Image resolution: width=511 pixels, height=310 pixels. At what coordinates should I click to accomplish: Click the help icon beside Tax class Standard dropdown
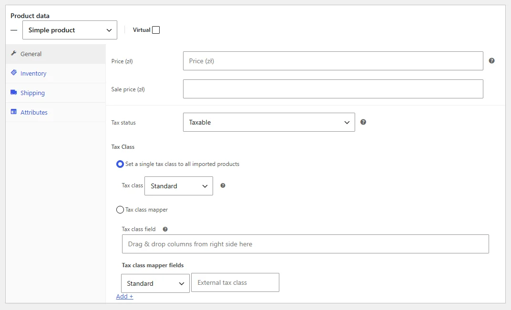223,185
